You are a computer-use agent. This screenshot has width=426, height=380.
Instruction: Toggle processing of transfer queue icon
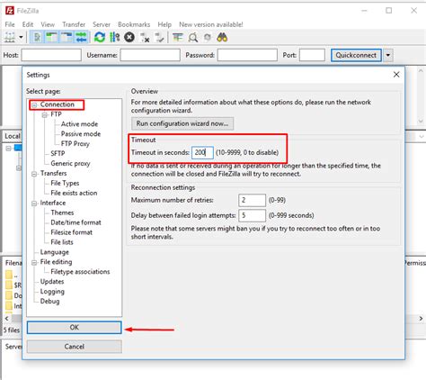[114, 38]
